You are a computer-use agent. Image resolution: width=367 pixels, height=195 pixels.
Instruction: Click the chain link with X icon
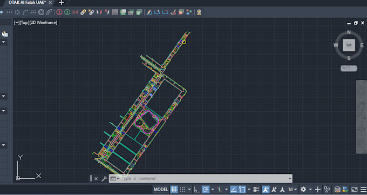coord(91,12)
